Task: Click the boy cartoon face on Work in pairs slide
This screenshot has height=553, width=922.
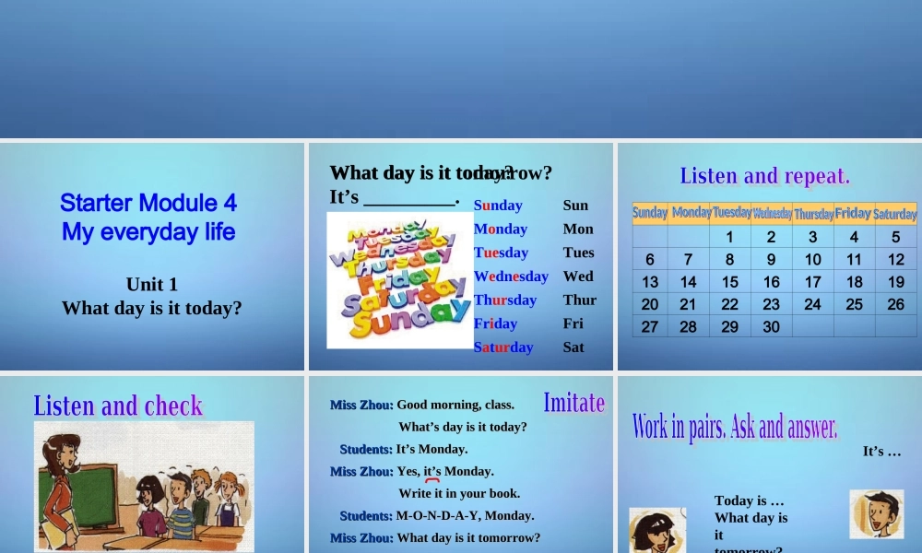Action: tap(876, 513)
